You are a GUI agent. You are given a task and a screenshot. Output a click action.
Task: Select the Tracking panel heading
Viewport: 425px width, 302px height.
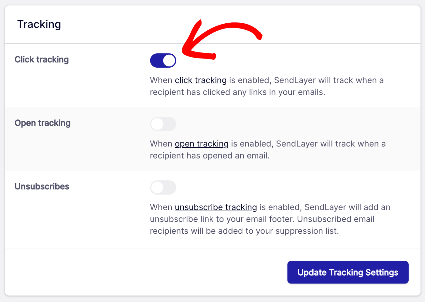[39, 24]
